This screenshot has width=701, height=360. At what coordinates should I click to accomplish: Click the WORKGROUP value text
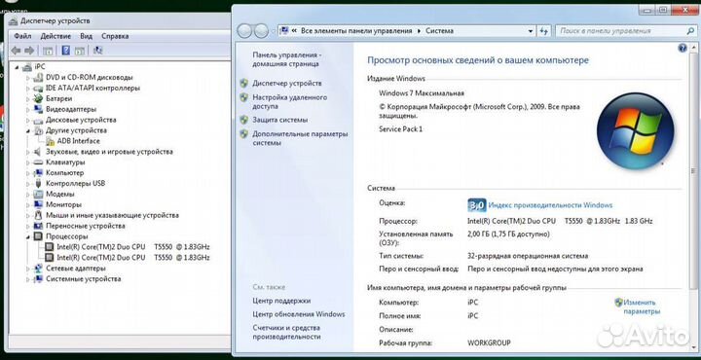pyautogui.click(x=489, y=343)
